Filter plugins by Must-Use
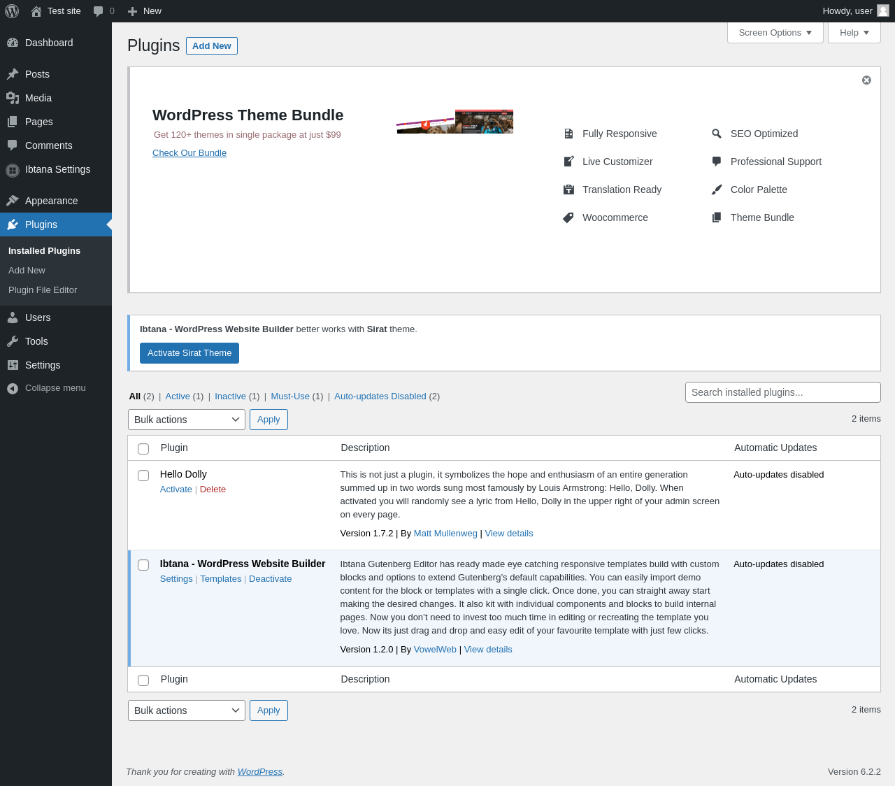 (290, 396)
